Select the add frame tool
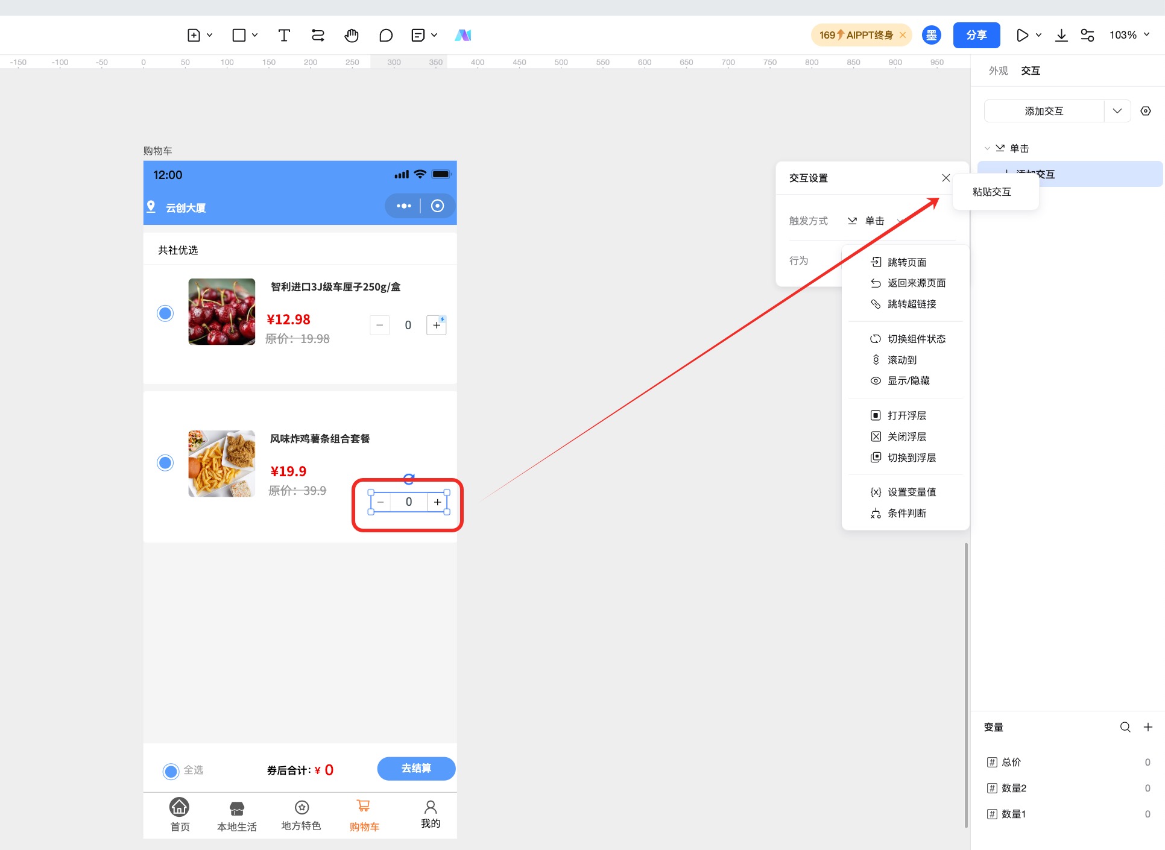Image resolution: width=1165 pixels, height=850 pixels. [x=194, y=35]
